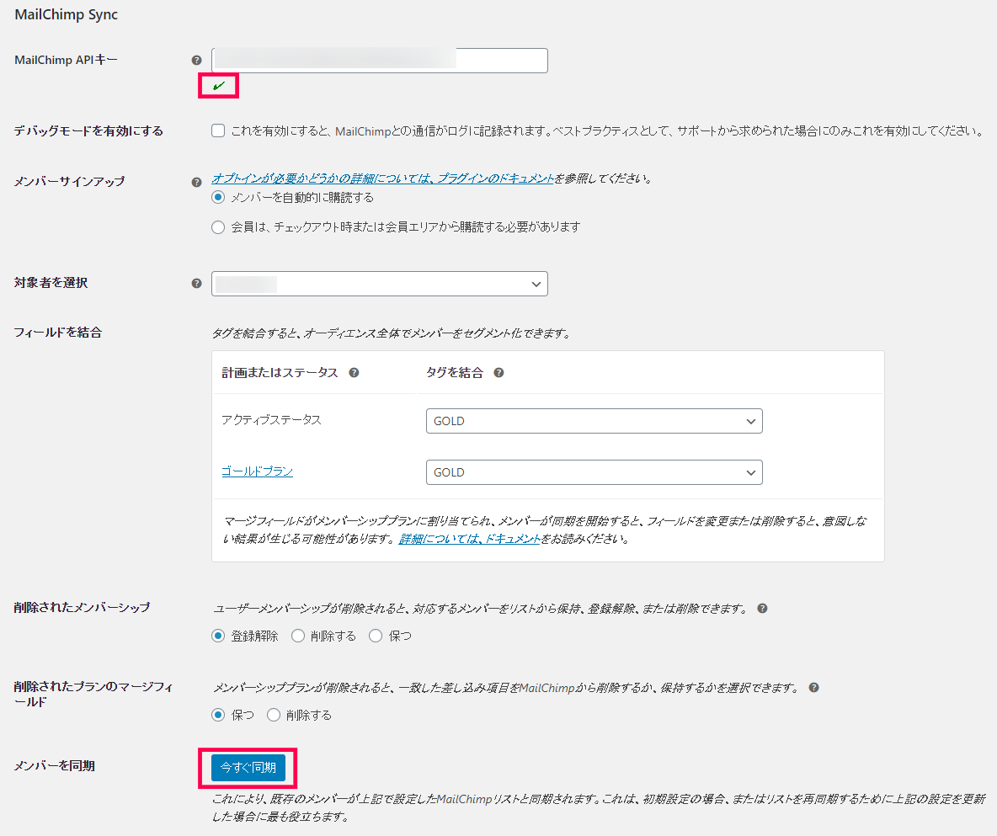Show help for タグを結合 column
The height and width of the screenshot is (836, 997).
coord(499,373)
